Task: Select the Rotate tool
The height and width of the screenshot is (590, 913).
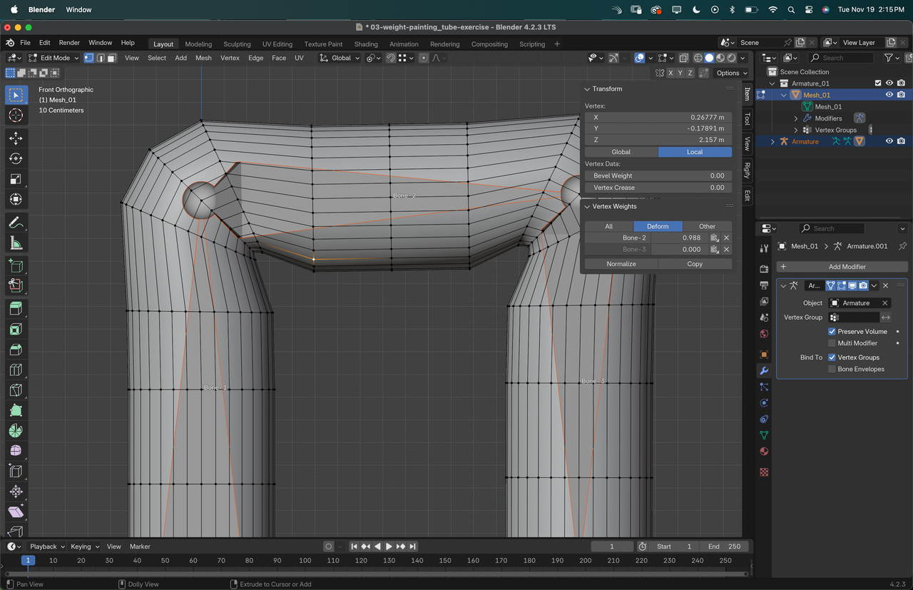Action: pyautogui.click(x=16, y=158)
